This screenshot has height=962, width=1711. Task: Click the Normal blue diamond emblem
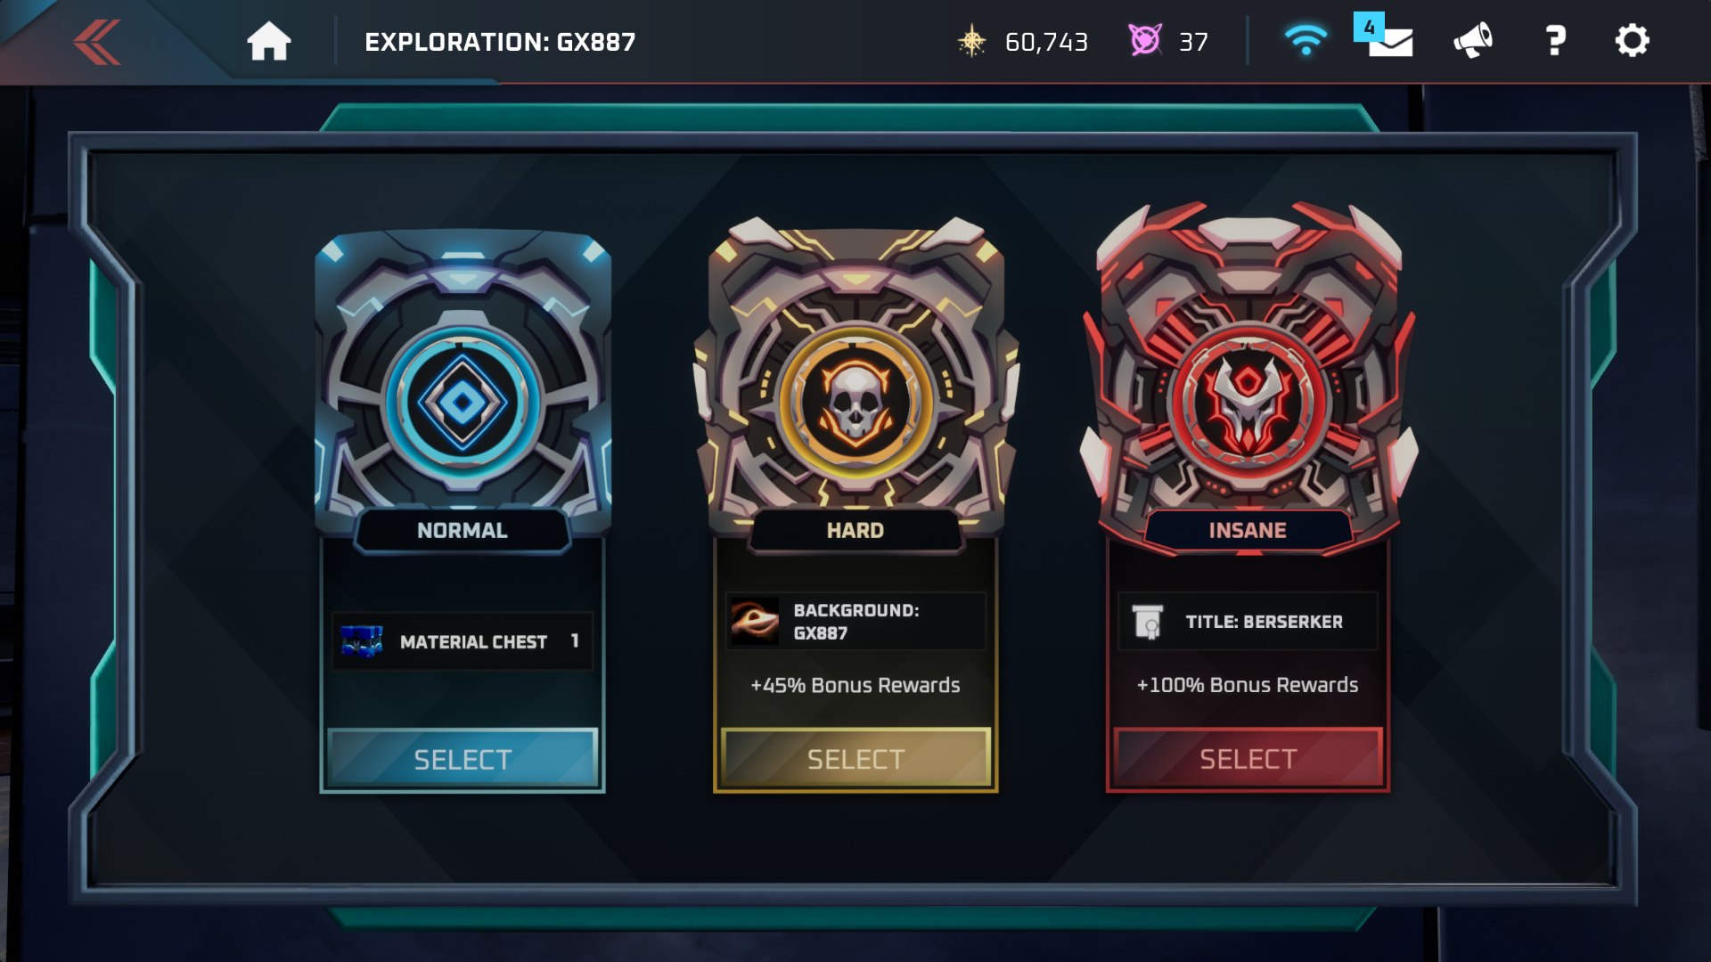pyautogui.click(x=463, y=403)
